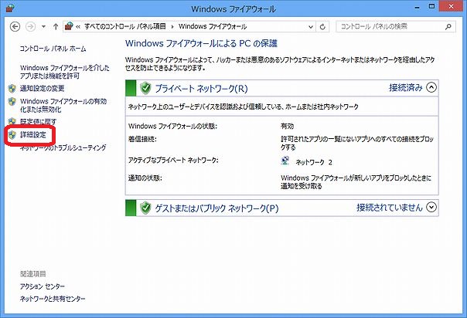The height and width of the screenshot is (318, 467).
Task: Click the Back navigation arrow
Action: coord(15,27)
